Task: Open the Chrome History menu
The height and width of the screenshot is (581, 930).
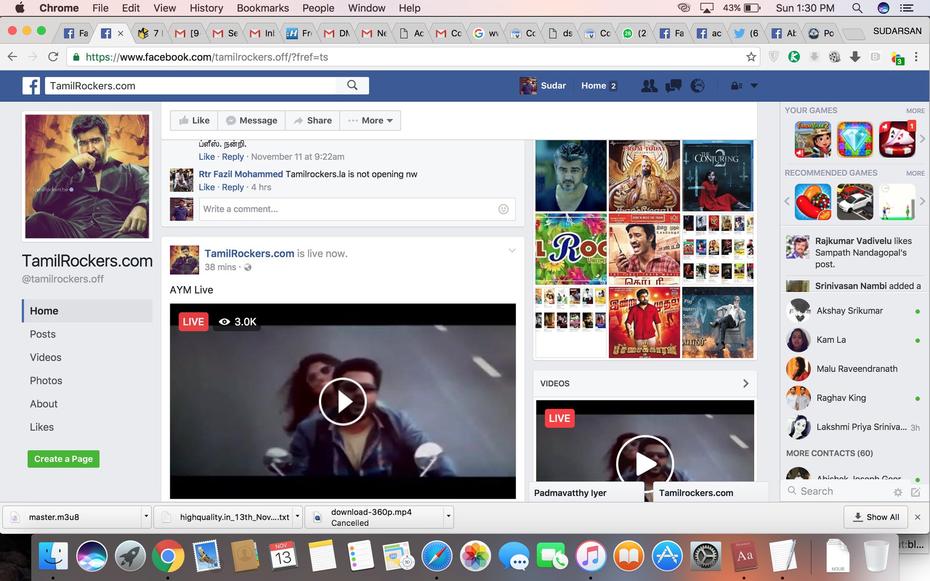Action: click(206, 8)
